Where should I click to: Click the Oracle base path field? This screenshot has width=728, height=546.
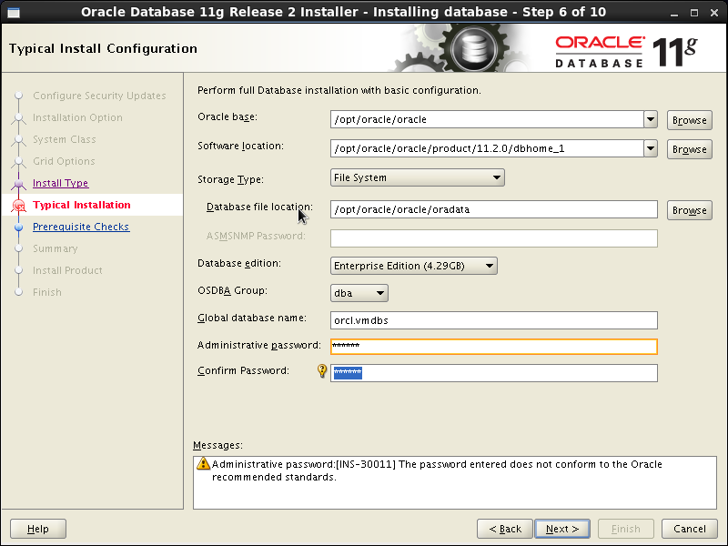coord(487,119)
